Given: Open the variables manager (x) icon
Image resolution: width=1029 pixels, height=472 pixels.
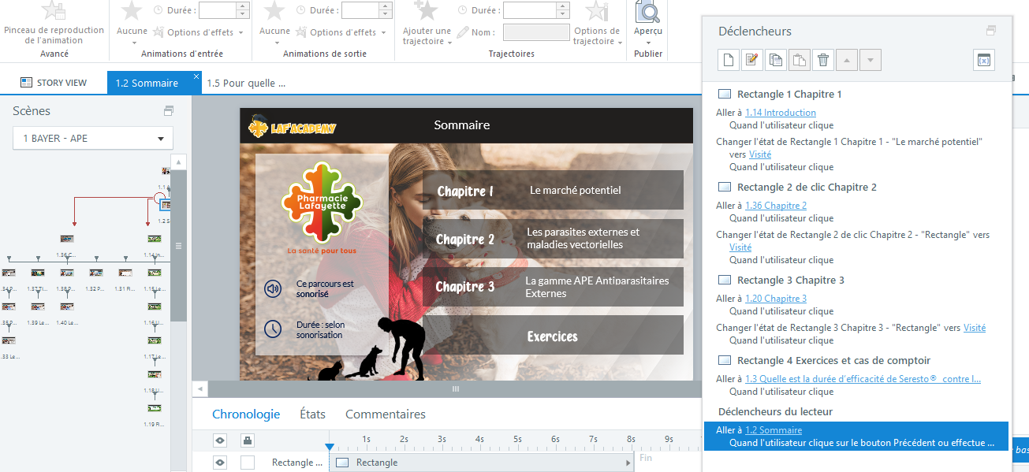Looking at the screenshot, I should pos(983,60).
